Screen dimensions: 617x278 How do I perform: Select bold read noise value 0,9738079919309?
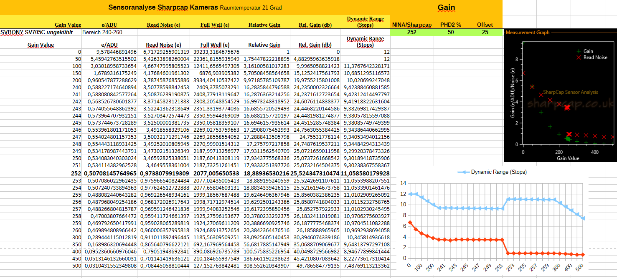tap(164, 173)
